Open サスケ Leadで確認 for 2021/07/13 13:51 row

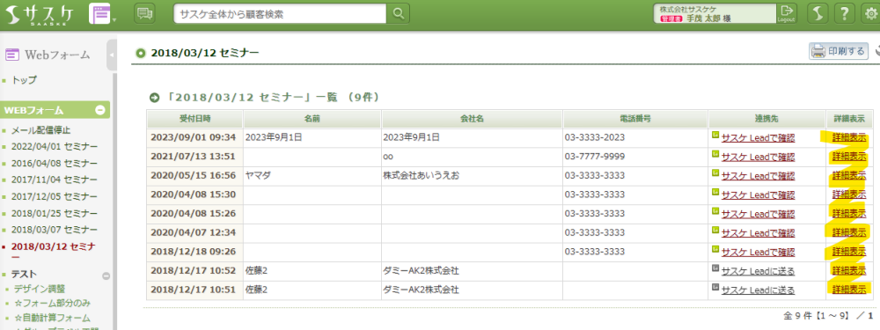(x=758, y=157)
